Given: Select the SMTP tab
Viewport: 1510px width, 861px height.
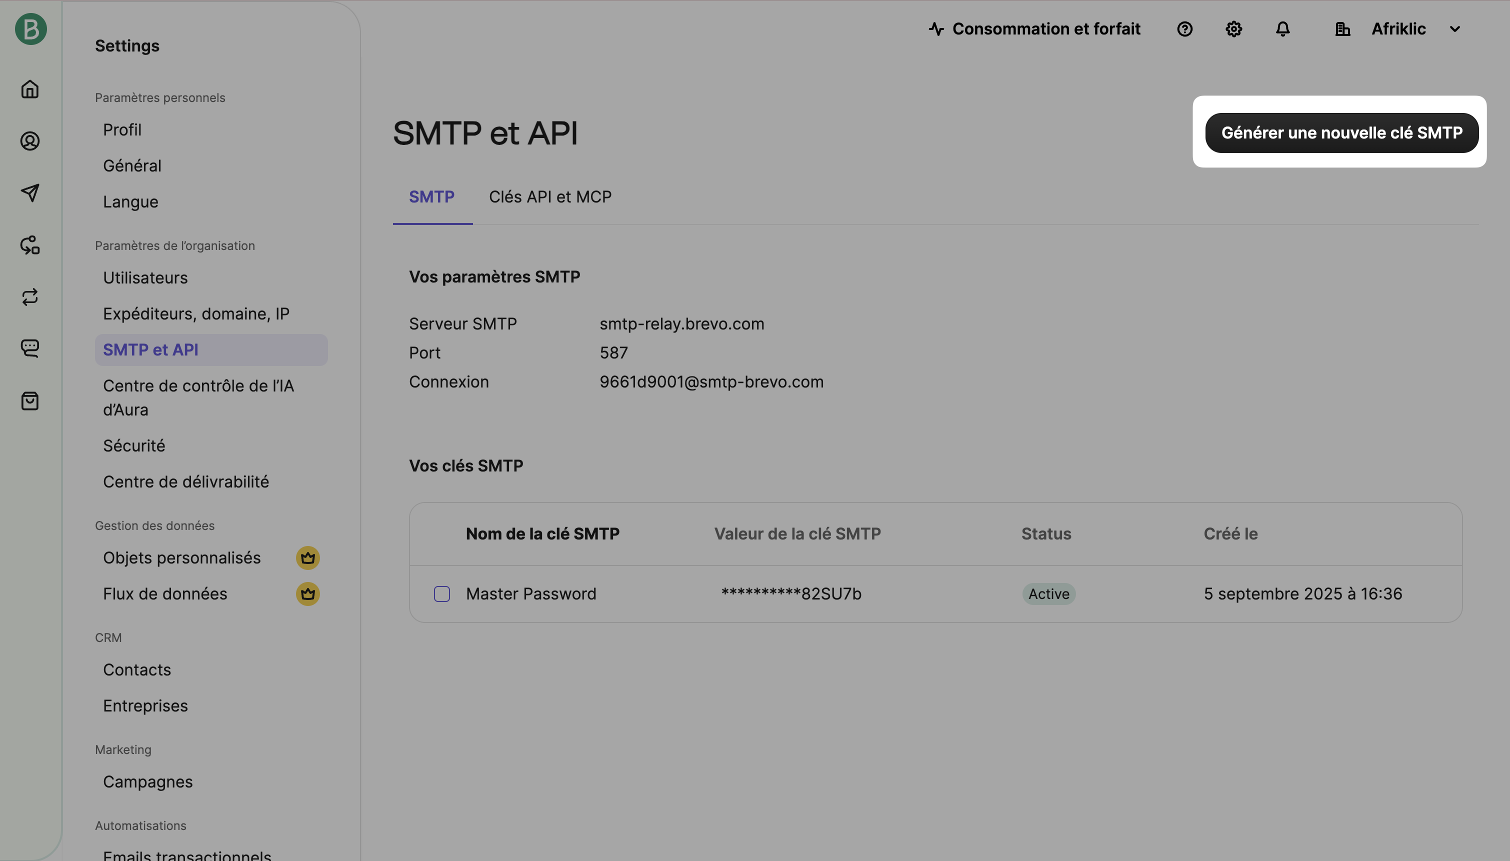Looking at the screenshot, I should pos(431,197).
